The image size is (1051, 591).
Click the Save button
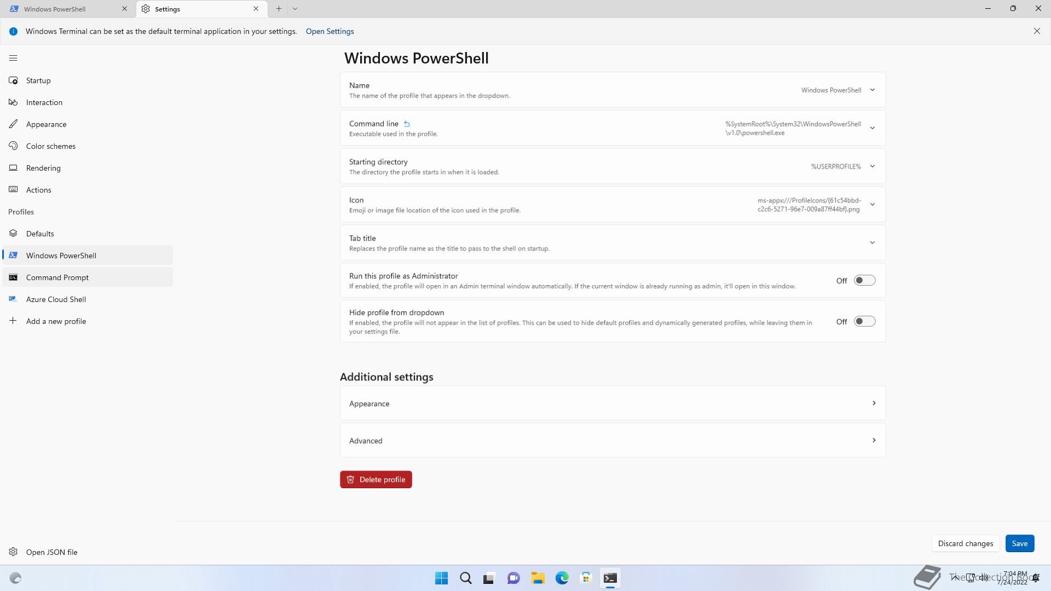(1019, 543)
